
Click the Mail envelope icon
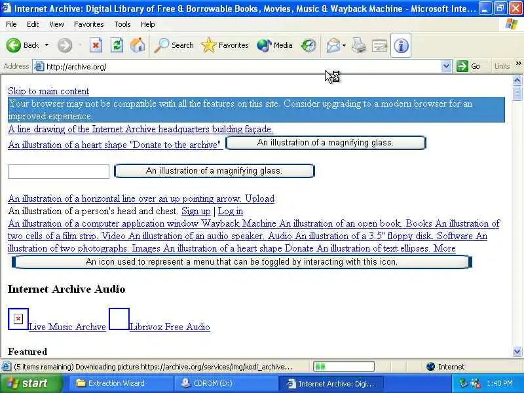[x=333, y=45]
